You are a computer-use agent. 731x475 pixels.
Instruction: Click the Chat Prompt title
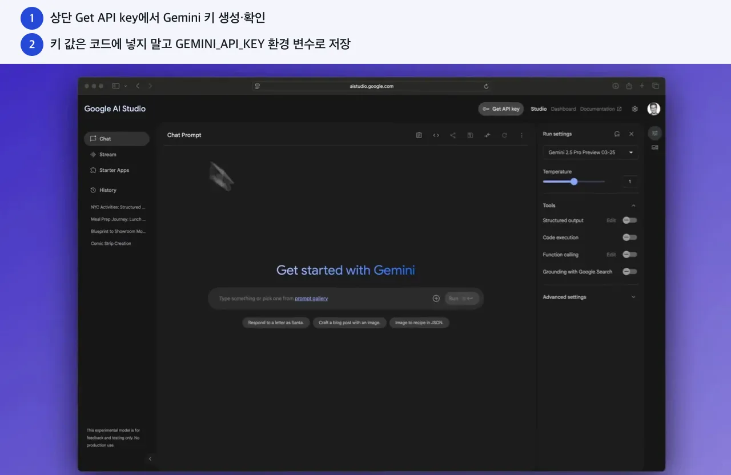184,135
